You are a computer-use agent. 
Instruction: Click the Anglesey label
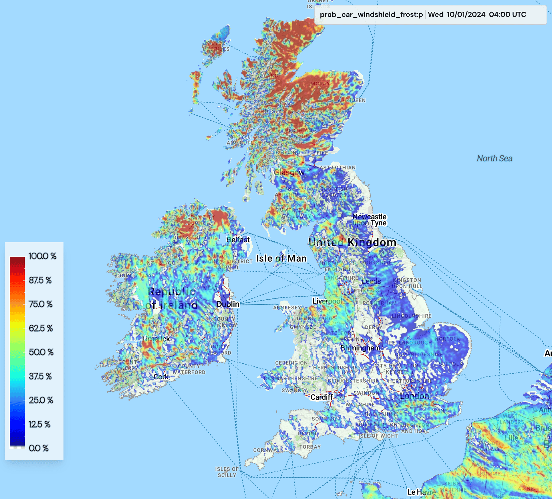pos(287,307)
